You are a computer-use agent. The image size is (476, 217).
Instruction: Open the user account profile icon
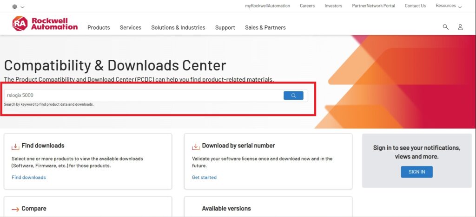(460, 27)
